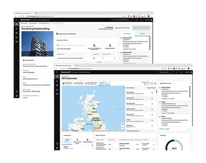Click Significant Events panel scrollbar
This screenshot has height=163, width=206.
click(190, 92)
